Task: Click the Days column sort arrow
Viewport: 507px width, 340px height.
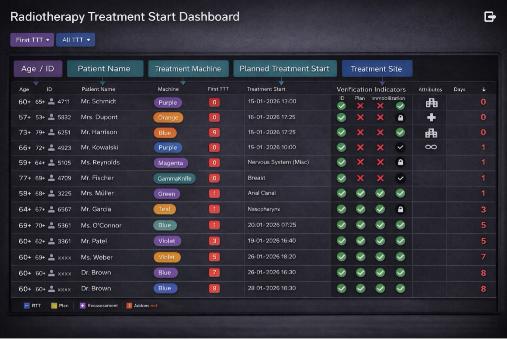Action: (484, 89)
